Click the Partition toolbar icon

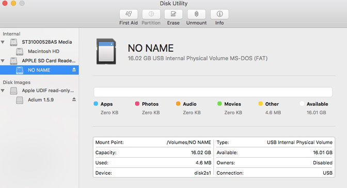click(151, 14)
